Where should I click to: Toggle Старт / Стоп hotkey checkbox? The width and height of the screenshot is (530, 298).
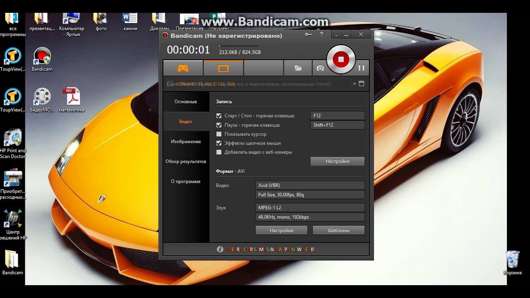tap(219, 116)
